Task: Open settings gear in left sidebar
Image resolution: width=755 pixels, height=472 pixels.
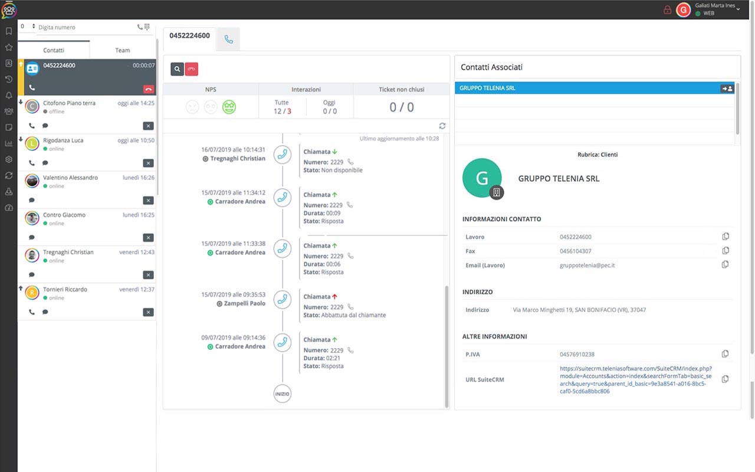Action: click(x=9, y=159)
